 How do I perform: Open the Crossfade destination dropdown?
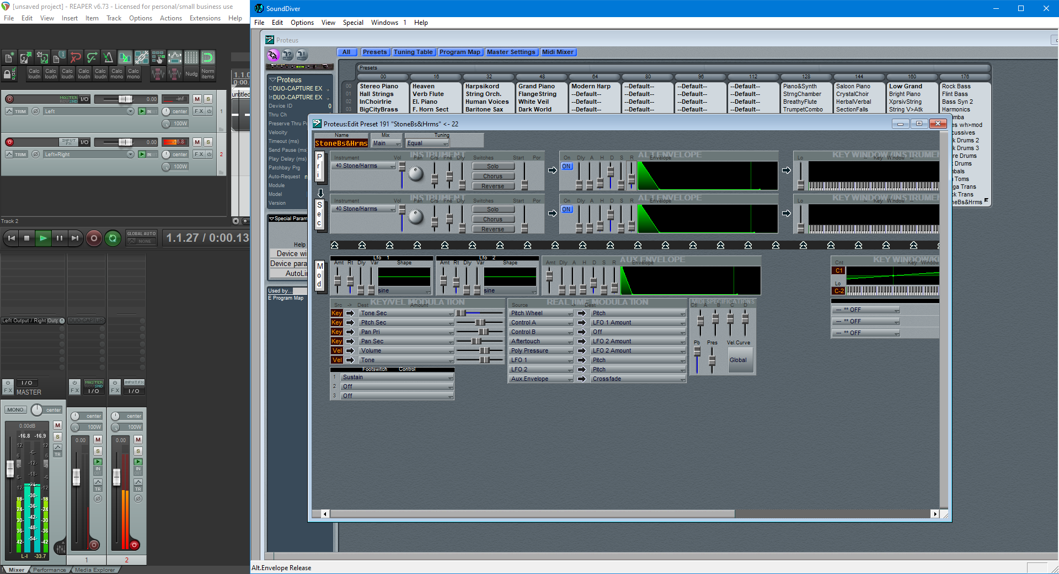click(x=638, y=379)
